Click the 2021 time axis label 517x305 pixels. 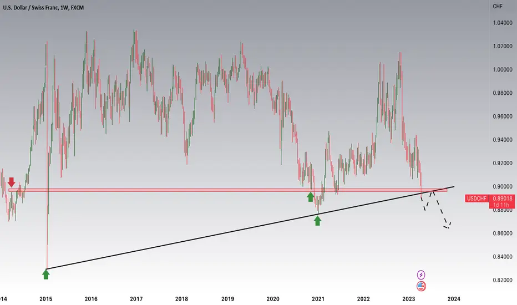pos(318,299)
